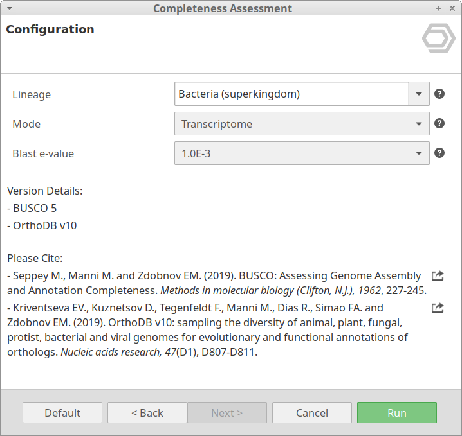This screenshot has width=462, height=436.
Task: Start the analysis with the green Run button
Action: (396, 413)
